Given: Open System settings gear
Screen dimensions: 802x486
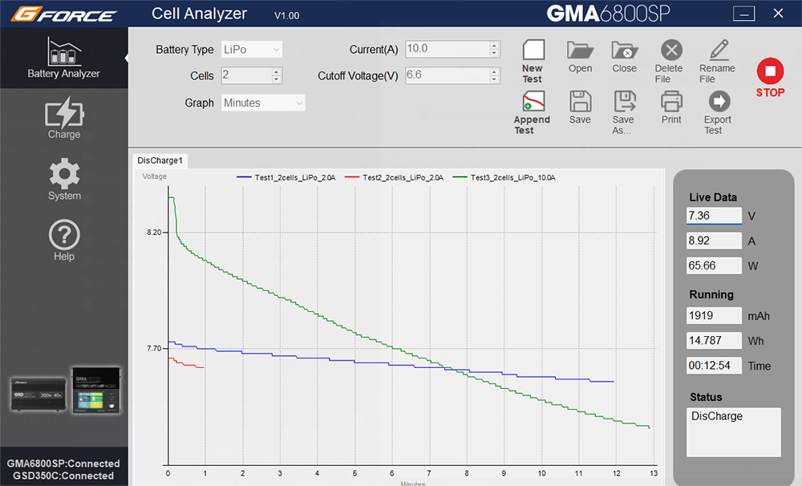Looking at the screenshot, I should point(64,179).
